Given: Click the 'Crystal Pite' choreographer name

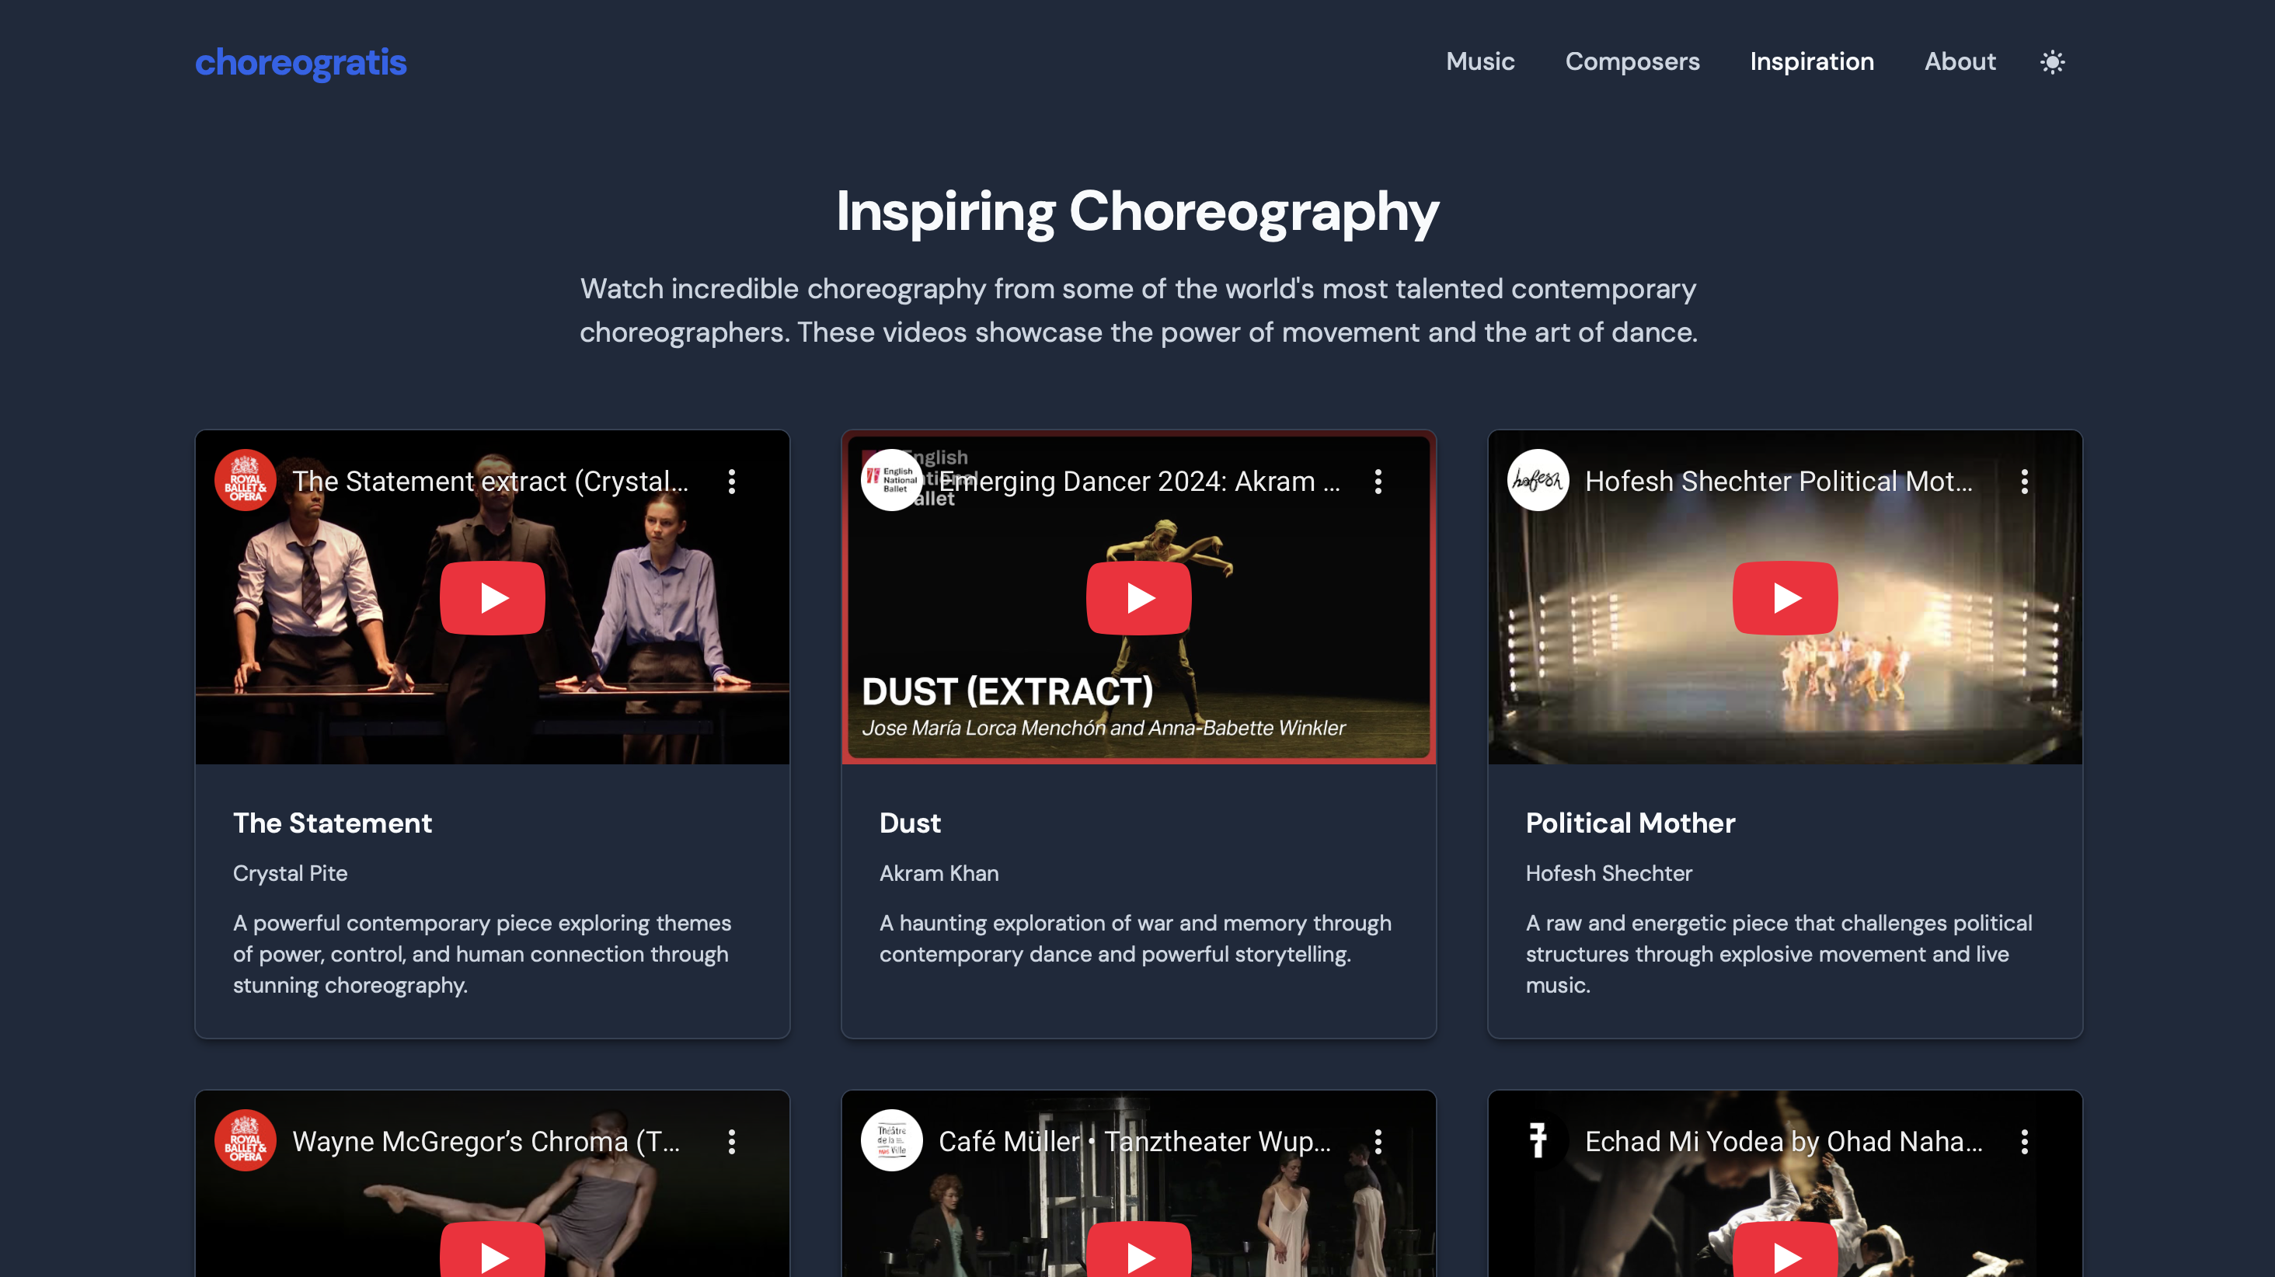Looking at the screenshot, I should tap(290, 873).
